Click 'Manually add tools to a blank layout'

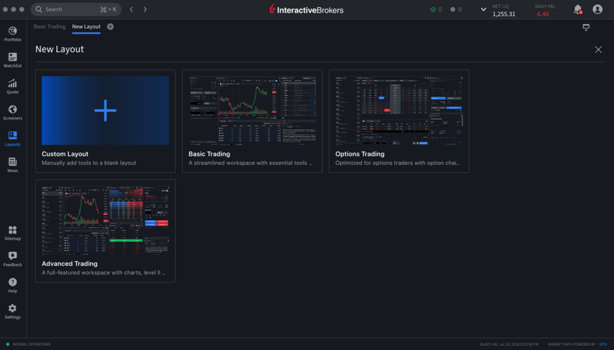tap(89, 163)
